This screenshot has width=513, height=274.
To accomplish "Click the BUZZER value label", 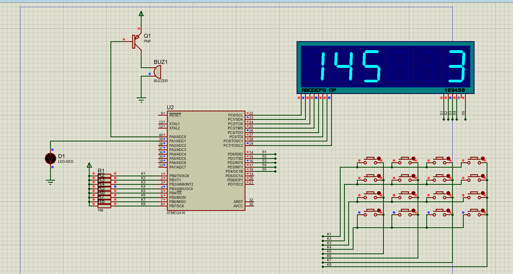I will (161, 81).
